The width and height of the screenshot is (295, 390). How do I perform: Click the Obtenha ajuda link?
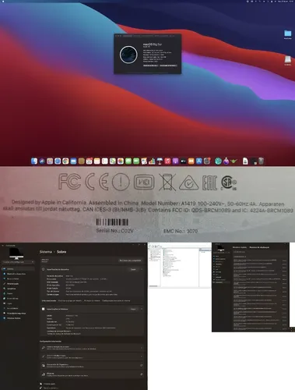(49, 384)
